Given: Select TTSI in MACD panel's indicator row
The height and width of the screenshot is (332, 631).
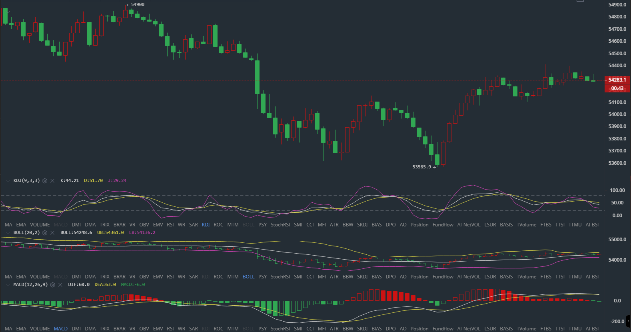Looking at the screenshot, I should 560,329.
